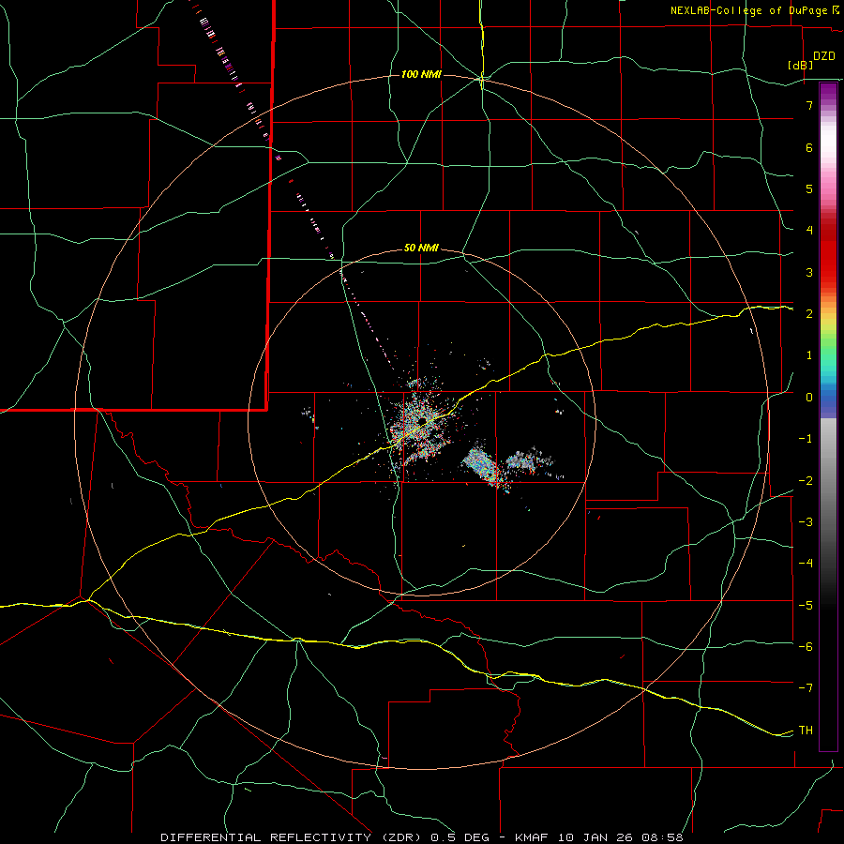The image size is (844, 844).
Task: Click the 5 tick label on color scale
Action: (x=809, y=188)
